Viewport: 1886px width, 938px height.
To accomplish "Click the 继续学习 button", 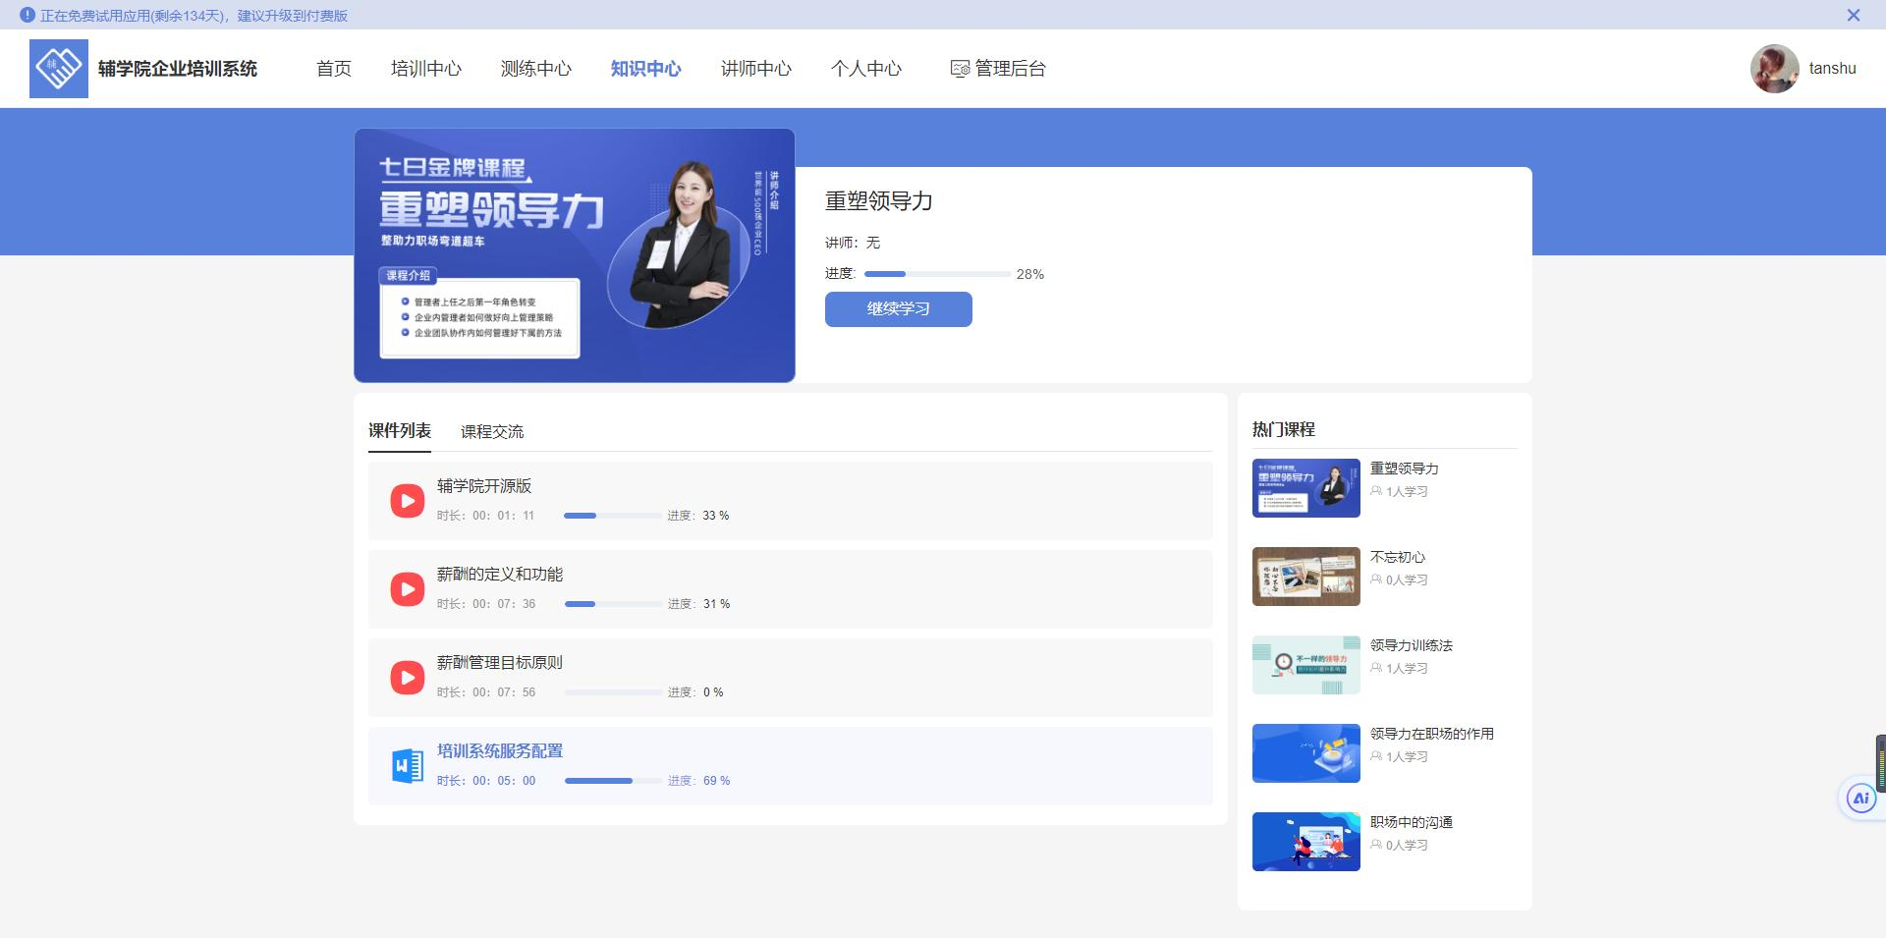I will click(x=899, y=309).
